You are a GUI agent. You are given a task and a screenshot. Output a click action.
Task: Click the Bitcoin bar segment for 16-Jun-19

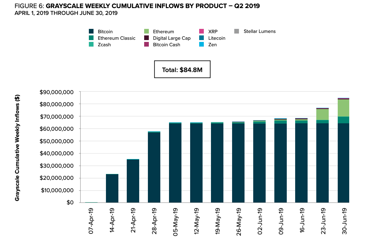[x=301, y=163]
